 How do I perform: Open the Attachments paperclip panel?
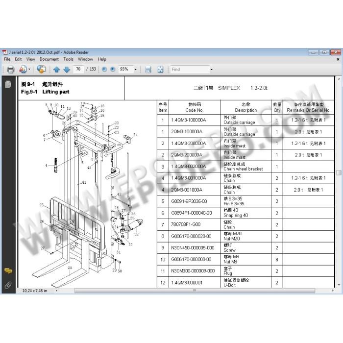[x=8, y=285]
